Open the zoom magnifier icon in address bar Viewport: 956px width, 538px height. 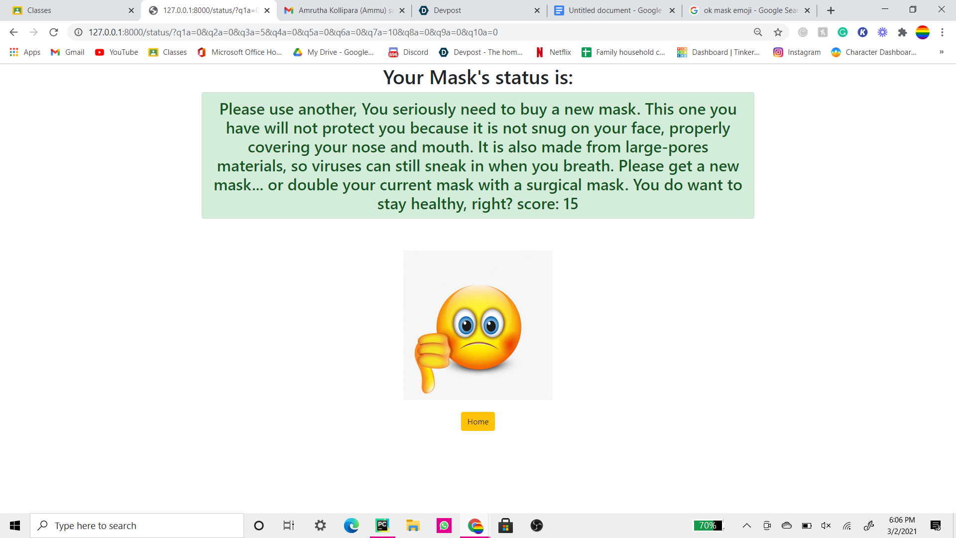[758, 32]
